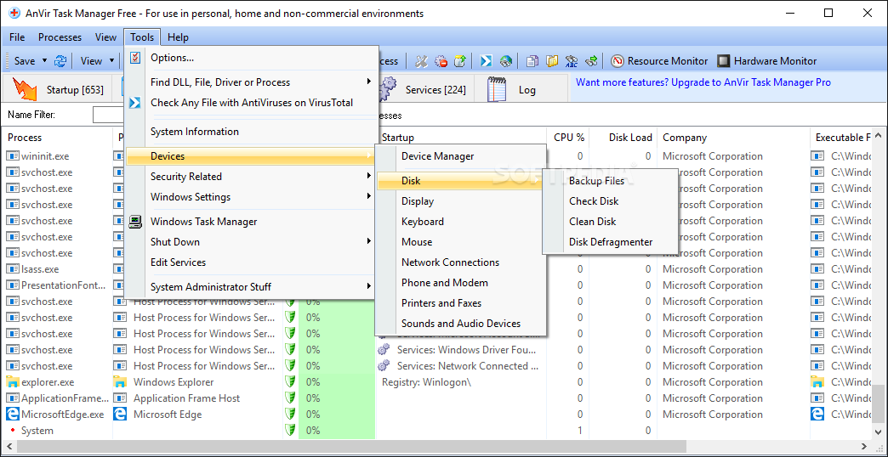Viewport: 888px width, 457px height.
Task: Click the Name Filter input field
Action: (x=108, y=115)
